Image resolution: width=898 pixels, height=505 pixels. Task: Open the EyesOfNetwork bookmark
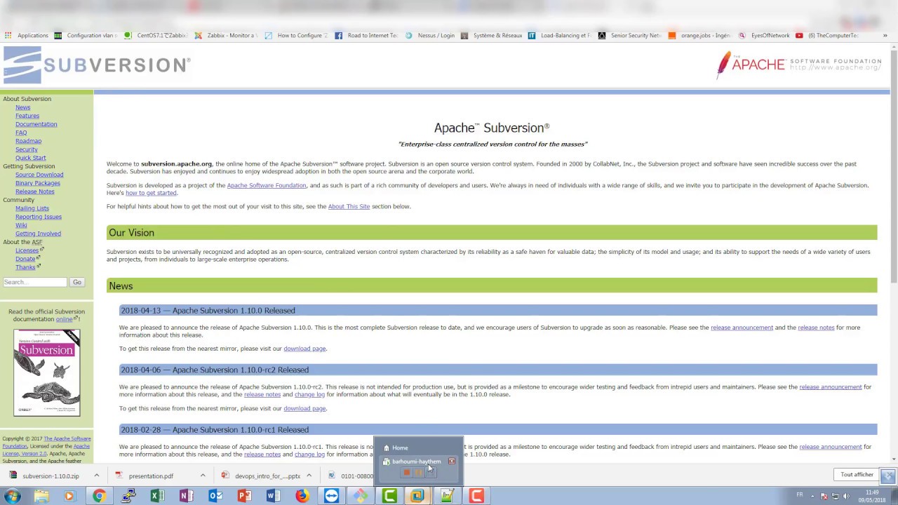[x=764, y=35]
